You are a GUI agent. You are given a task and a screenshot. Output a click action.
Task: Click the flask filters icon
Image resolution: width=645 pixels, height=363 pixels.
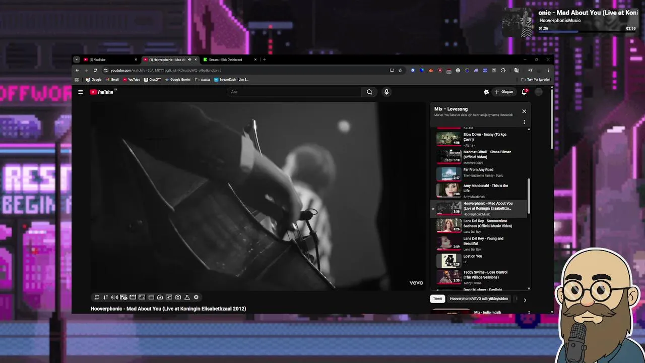coord(187,297)
